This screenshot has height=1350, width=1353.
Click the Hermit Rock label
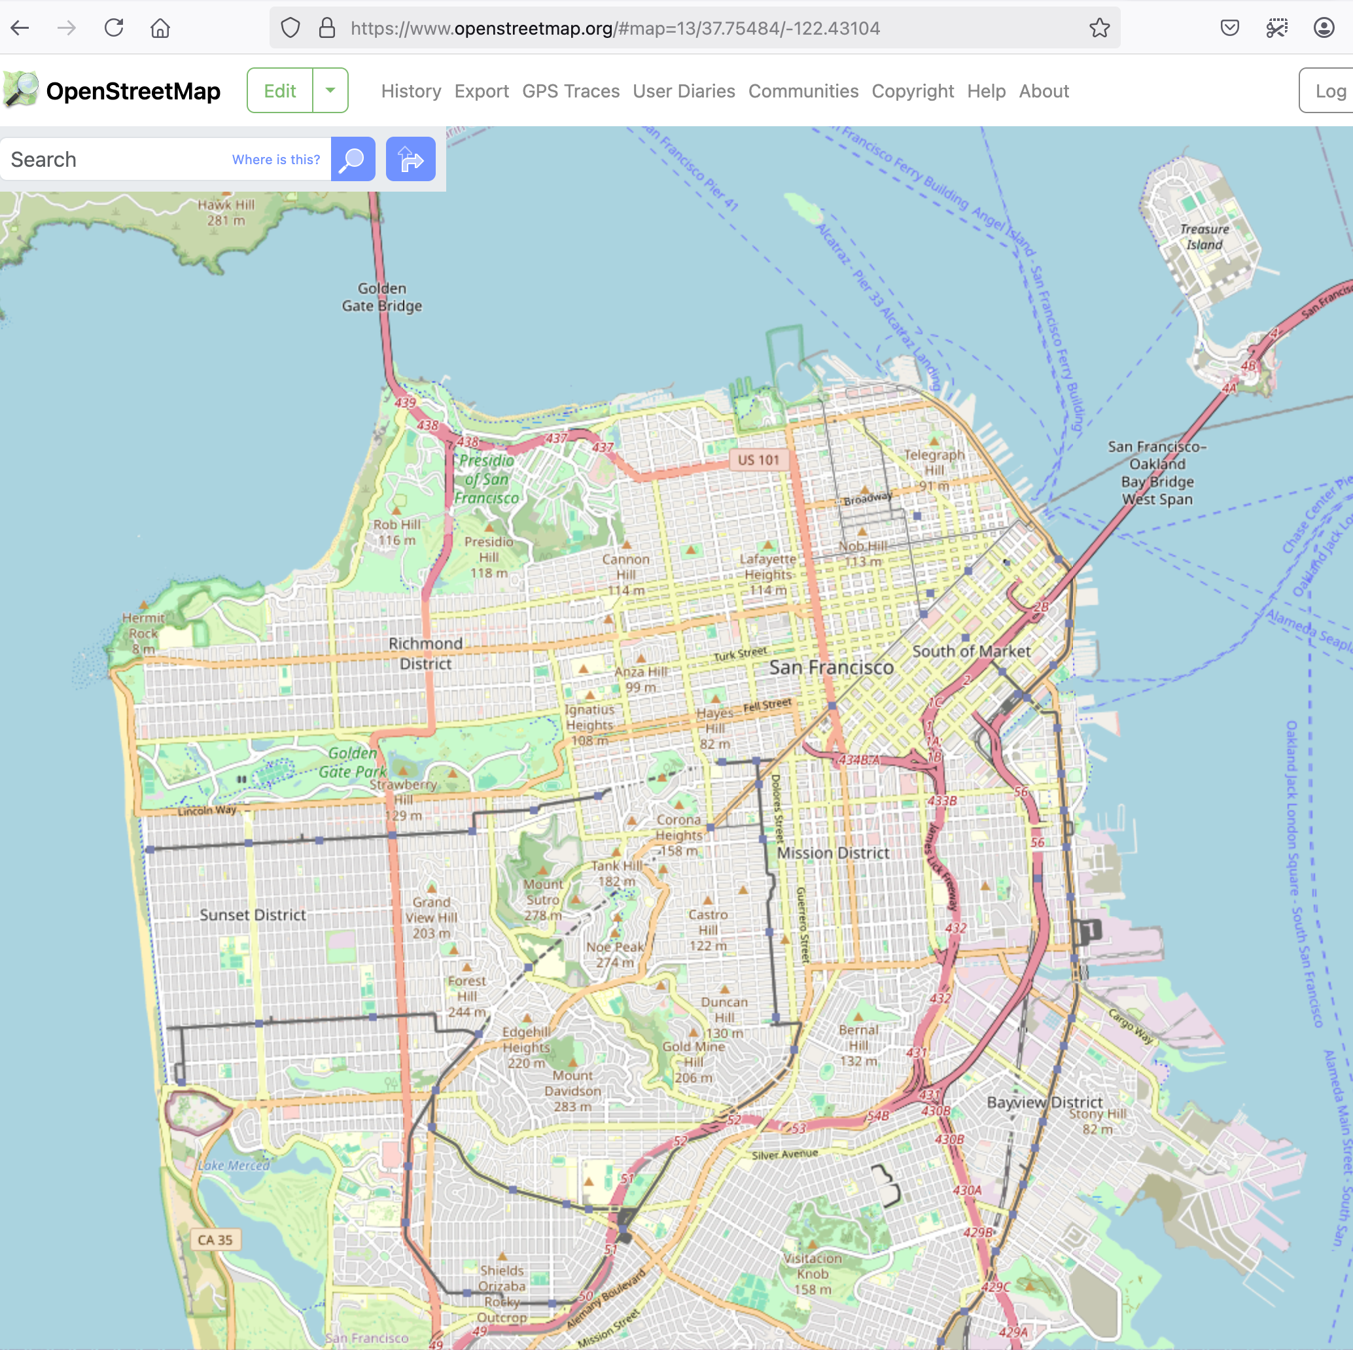coord(143,633)
